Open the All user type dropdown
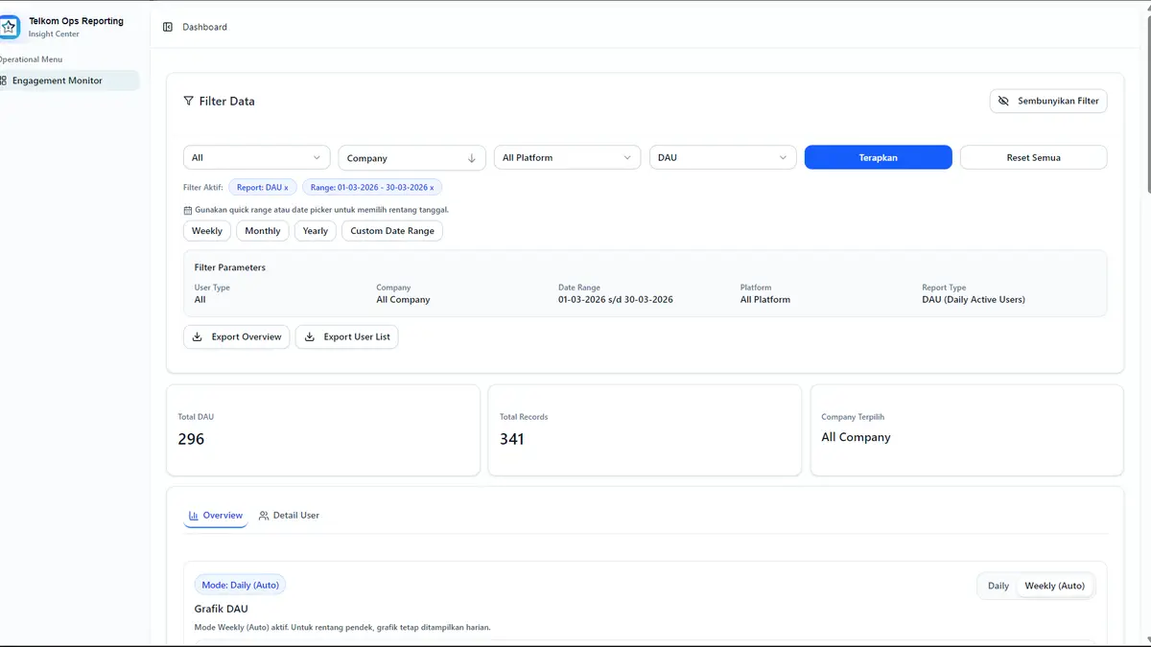This screenshot has width=1151, height=647. [257, 157]
